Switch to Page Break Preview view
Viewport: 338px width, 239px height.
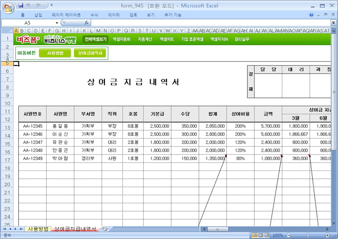tap(267, 235)
